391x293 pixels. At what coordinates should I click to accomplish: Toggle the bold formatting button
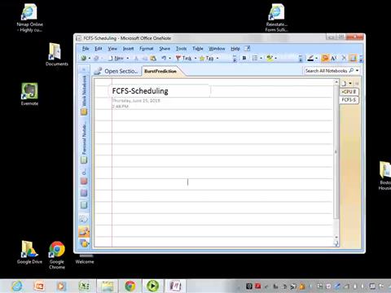pyautogui.click(x=244, y=58)
